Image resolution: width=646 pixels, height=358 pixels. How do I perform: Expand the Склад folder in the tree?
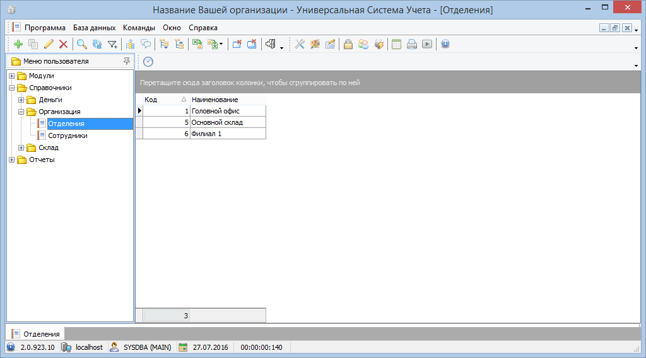point(21,147)
